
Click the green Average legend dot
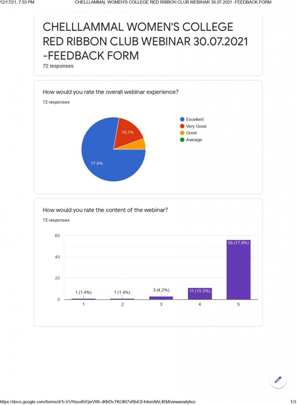coord(182,140)
